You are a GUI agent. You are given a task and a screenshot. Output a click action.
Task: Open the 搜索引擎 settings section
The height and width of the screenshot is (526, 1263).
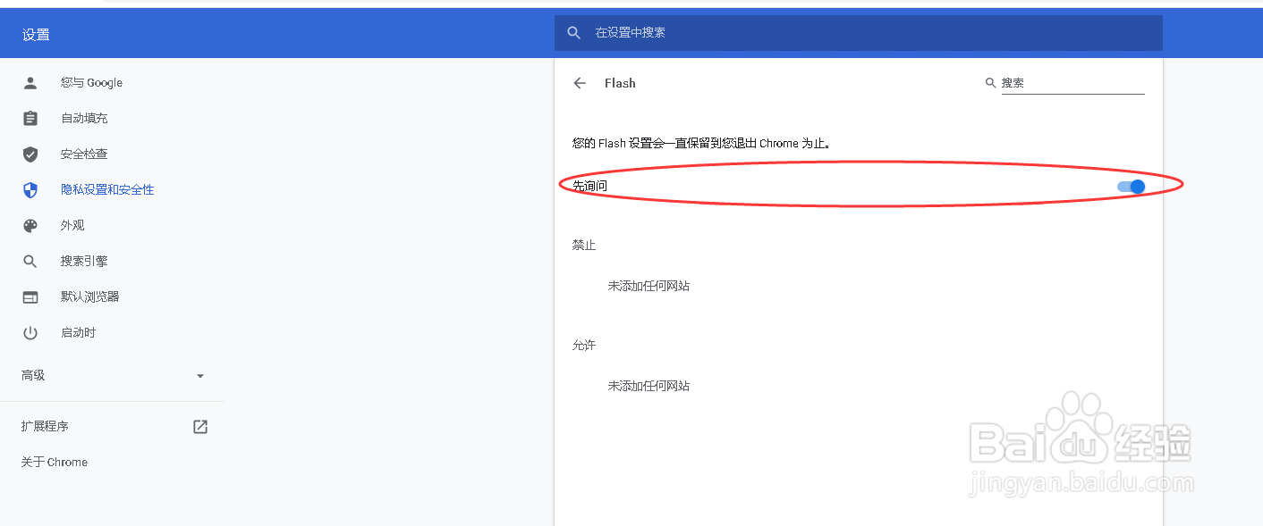84,262
